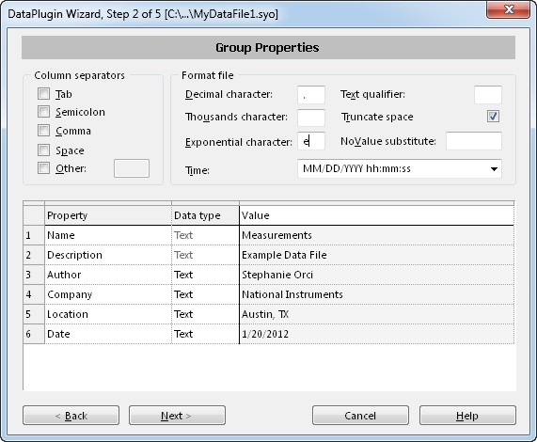The image size is (537, 442).
Task: Click the Date property cell
Action: [108, 334]
